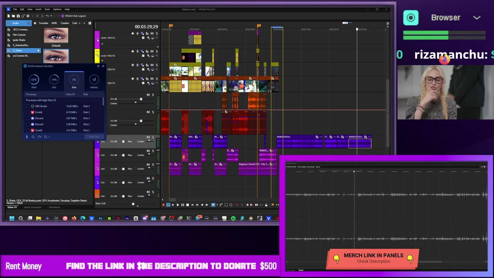The height and width of the screenshot is (278, 494).
Task: Open the edit tool dropdown arrow
Action: click(x=217, y=205)
